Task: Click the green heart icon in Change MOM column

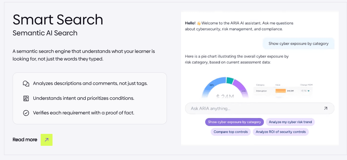Action: (308, 91)
